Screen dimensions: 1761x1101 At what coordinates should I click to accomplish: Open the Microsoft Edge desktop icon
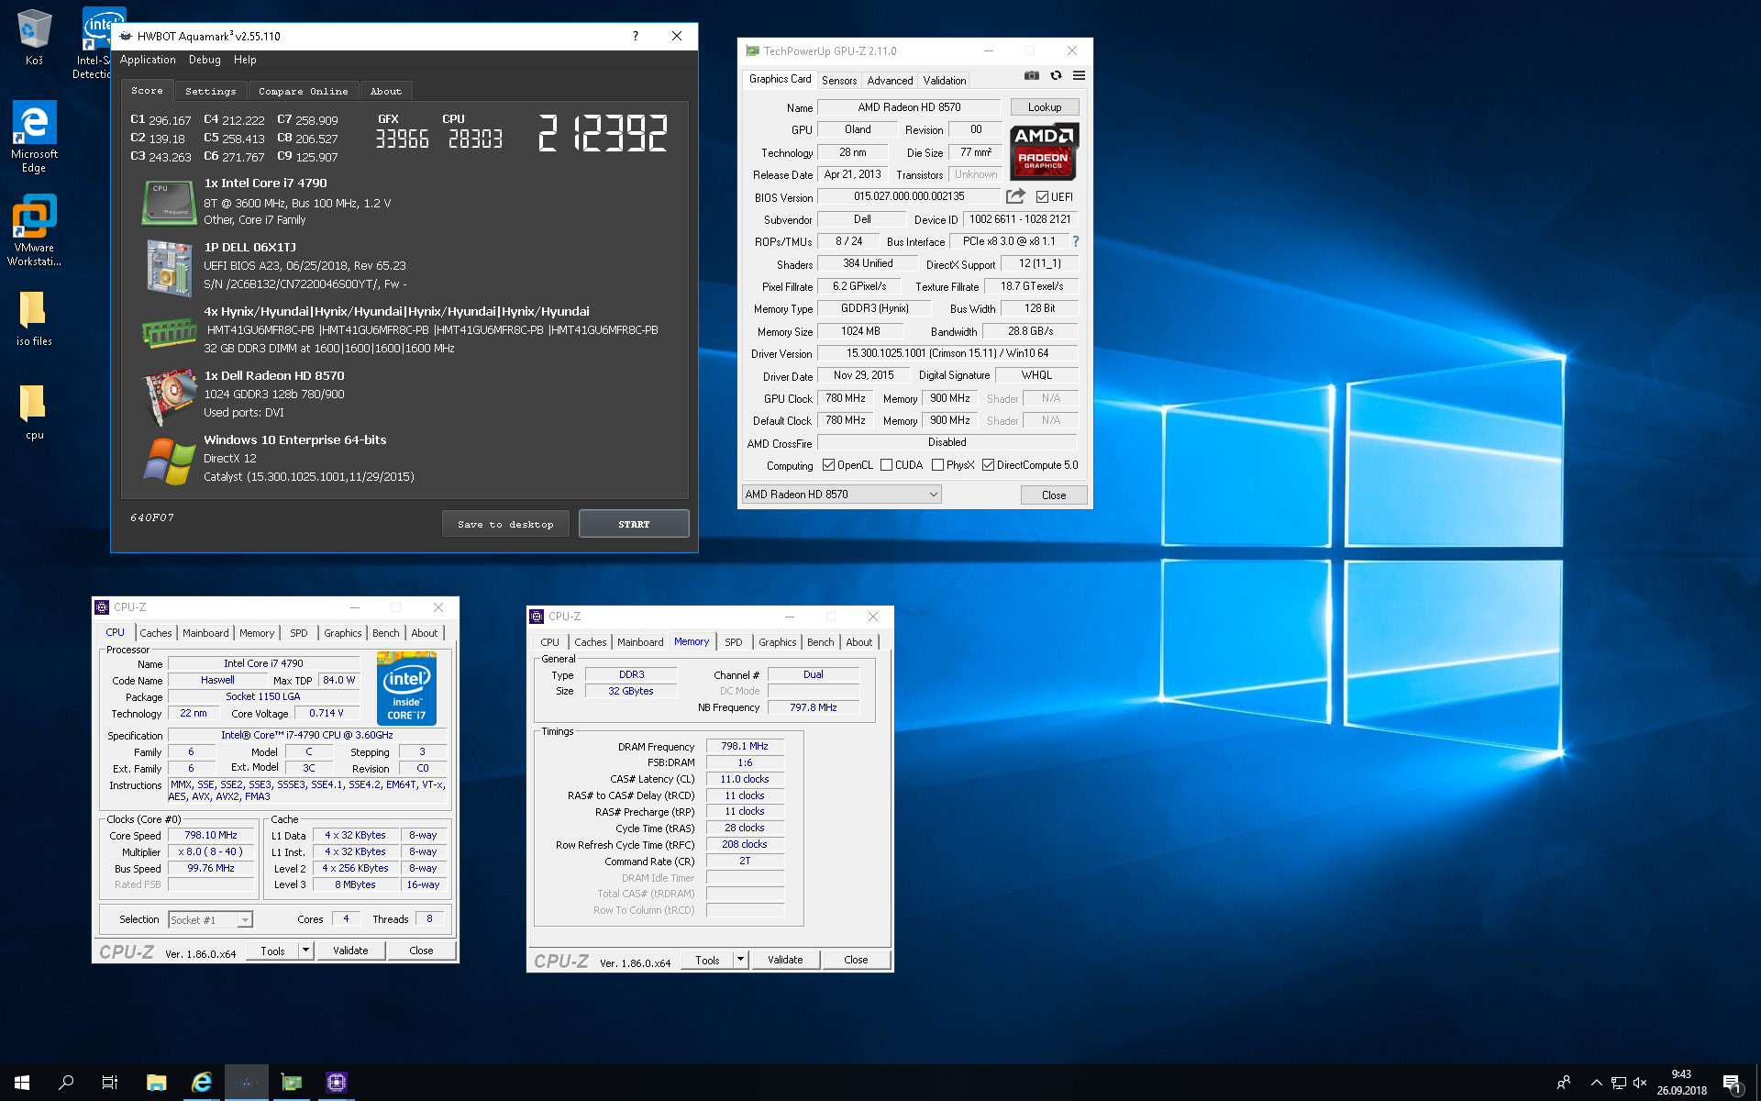click(x=34, y=136)
